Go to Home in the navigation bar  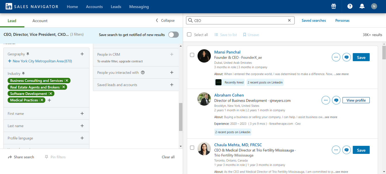tap(72, 7)
